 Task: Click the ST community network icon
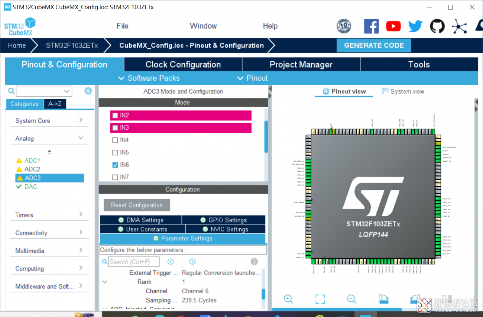pyautogui.click(x=459, y=26)
